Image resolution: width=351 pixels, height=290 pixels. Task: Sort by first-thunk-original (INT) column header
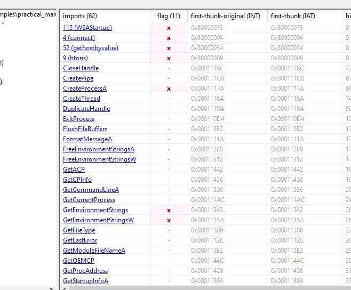(227, 16)
